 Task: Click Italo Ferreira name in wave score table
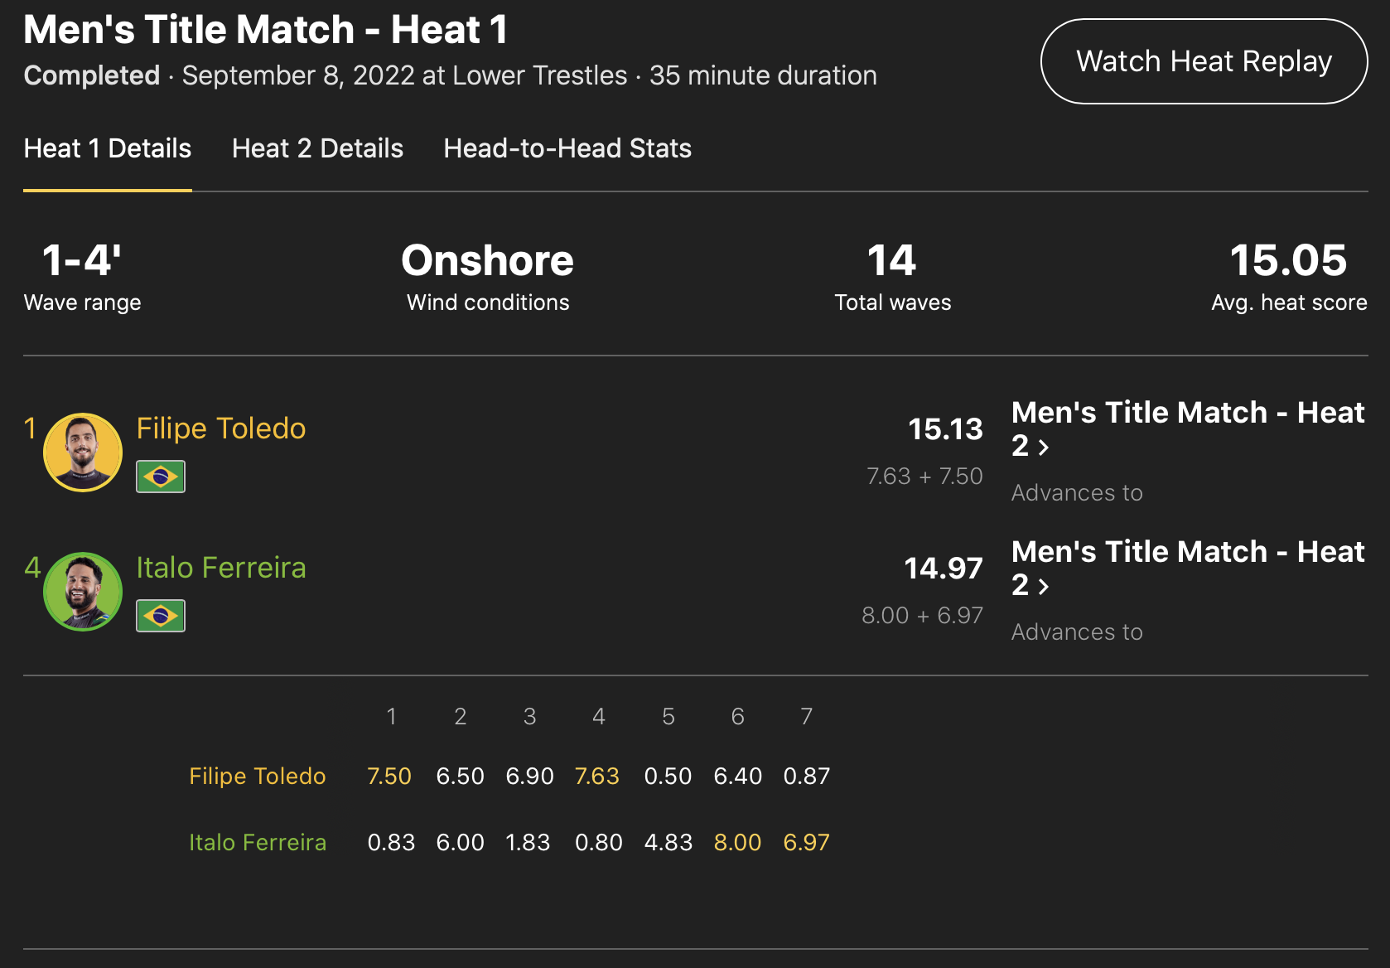tap(258, 842)
